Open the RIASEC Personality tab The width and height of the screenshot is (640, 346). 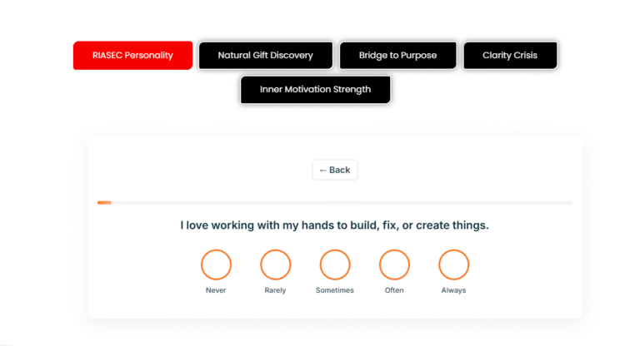click(132, 56)
